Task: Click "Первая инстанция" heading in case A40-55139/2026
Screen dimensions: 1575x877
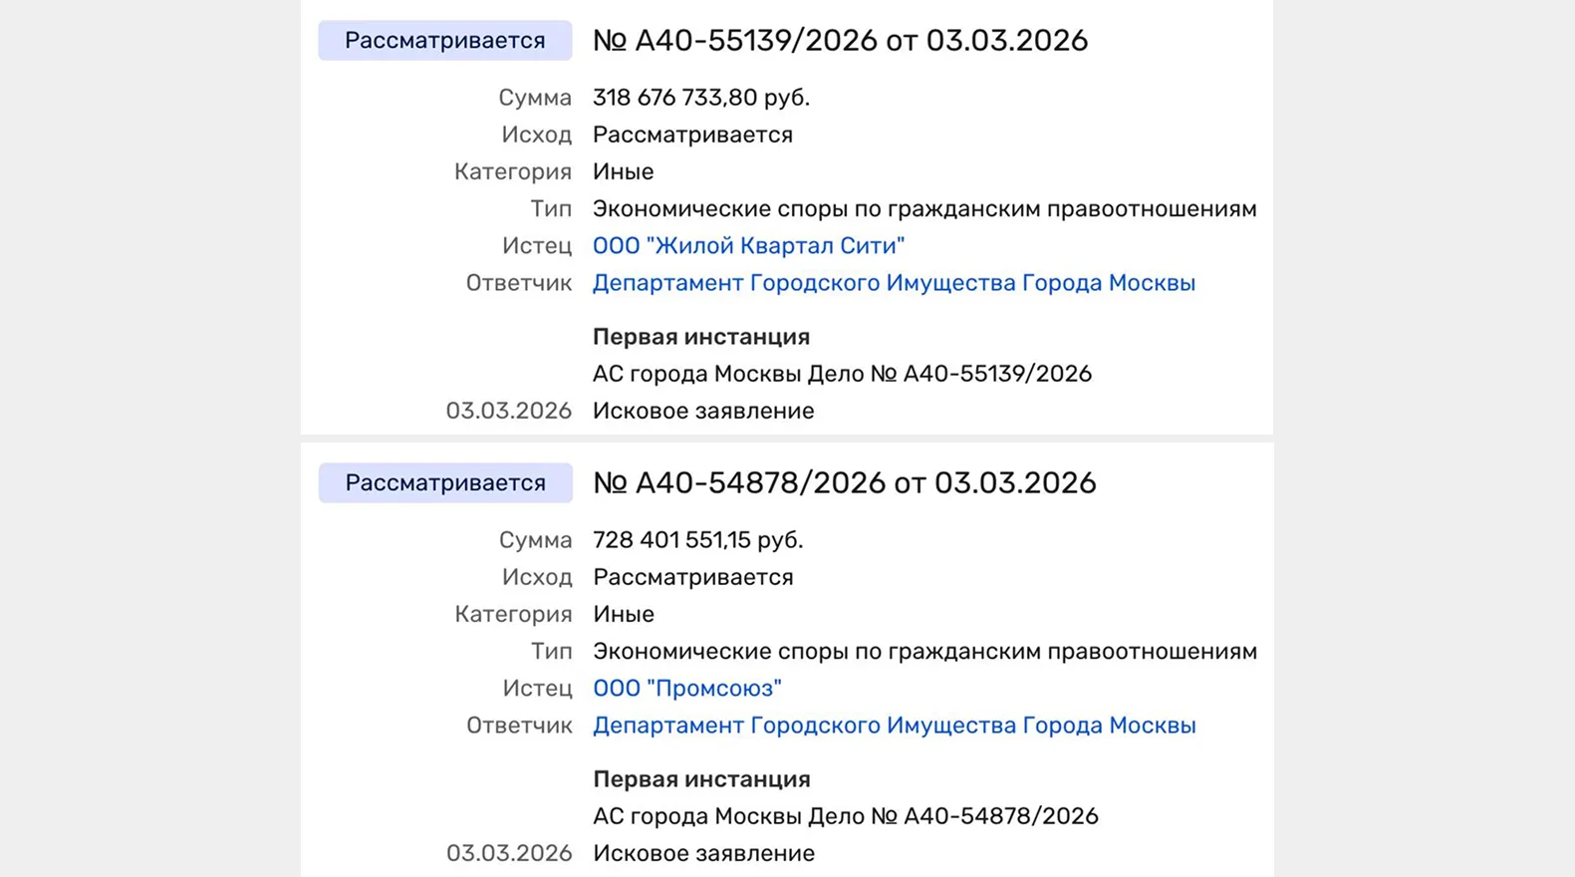Action: tap(700, 337)
